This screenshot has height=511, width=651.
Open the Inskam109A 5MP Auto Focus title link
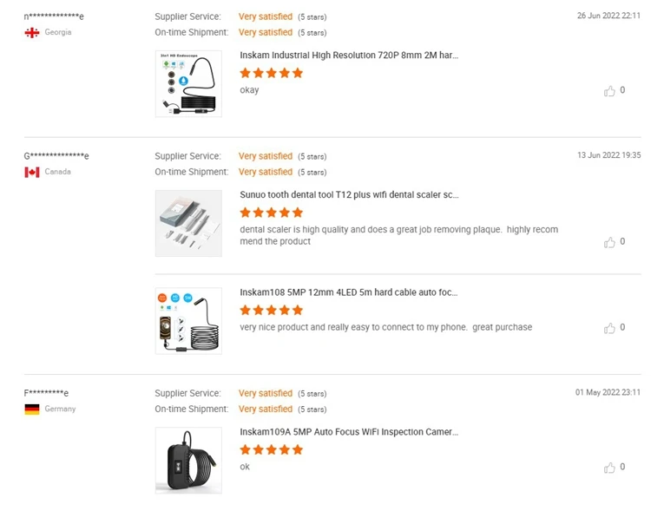[x=349, y=432]
